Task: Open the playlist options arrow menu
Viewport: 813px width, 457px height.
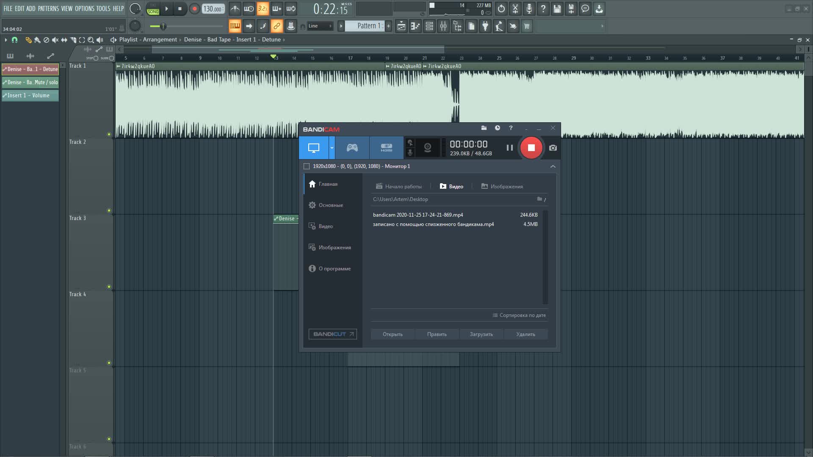Action: coord(6,40)
